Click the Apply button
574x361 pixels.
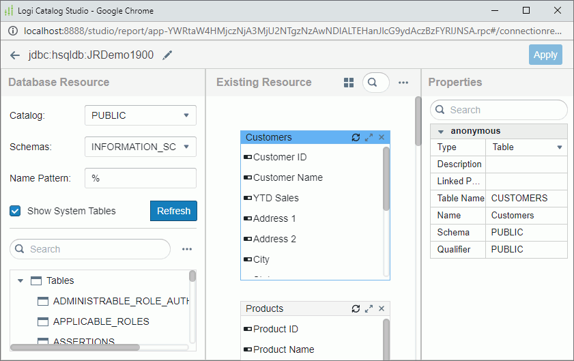(545, 55)
